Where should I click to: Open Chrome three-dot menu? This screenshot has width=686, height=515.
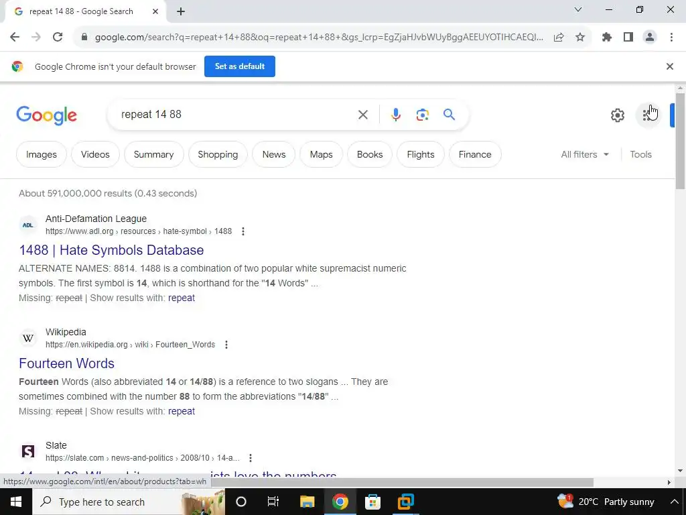[671, 38]
